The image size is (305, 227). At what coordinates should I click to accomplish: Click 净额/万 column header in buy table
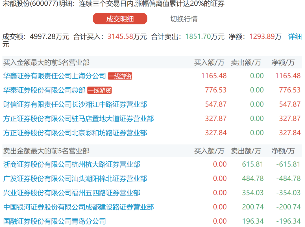click(x=283, y=63)
